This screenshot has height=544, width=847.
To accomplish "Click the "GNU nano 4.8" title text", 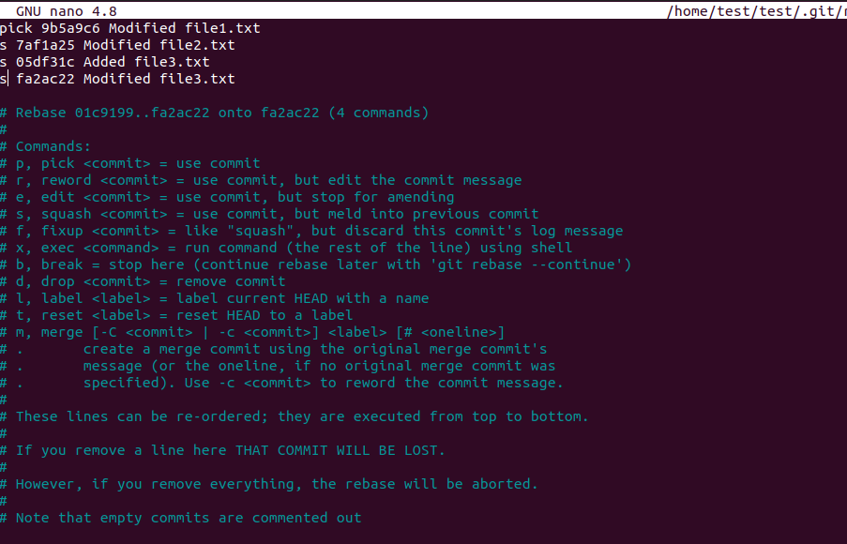I will tap(67, 11).
